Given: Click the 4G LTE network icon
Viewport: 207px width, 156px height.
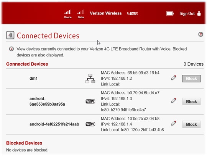Looking at the screenshot, I should 132,13.
